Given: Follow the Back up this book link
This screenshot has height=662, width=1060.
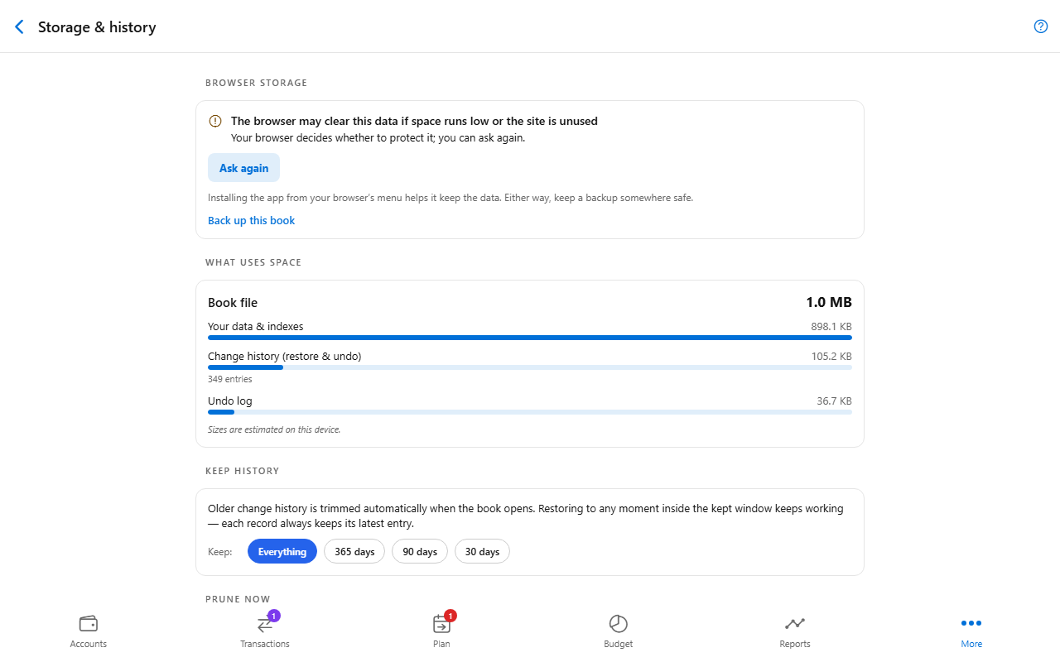Looking at the screenshot, I should coord(251,220).
